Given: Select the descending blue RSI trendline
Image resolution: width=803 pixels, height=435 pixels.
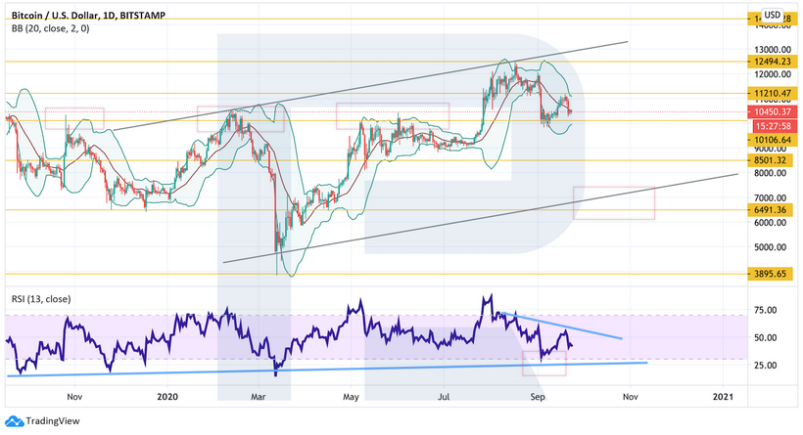Looking at the screenshot, I should click(568, 326).
